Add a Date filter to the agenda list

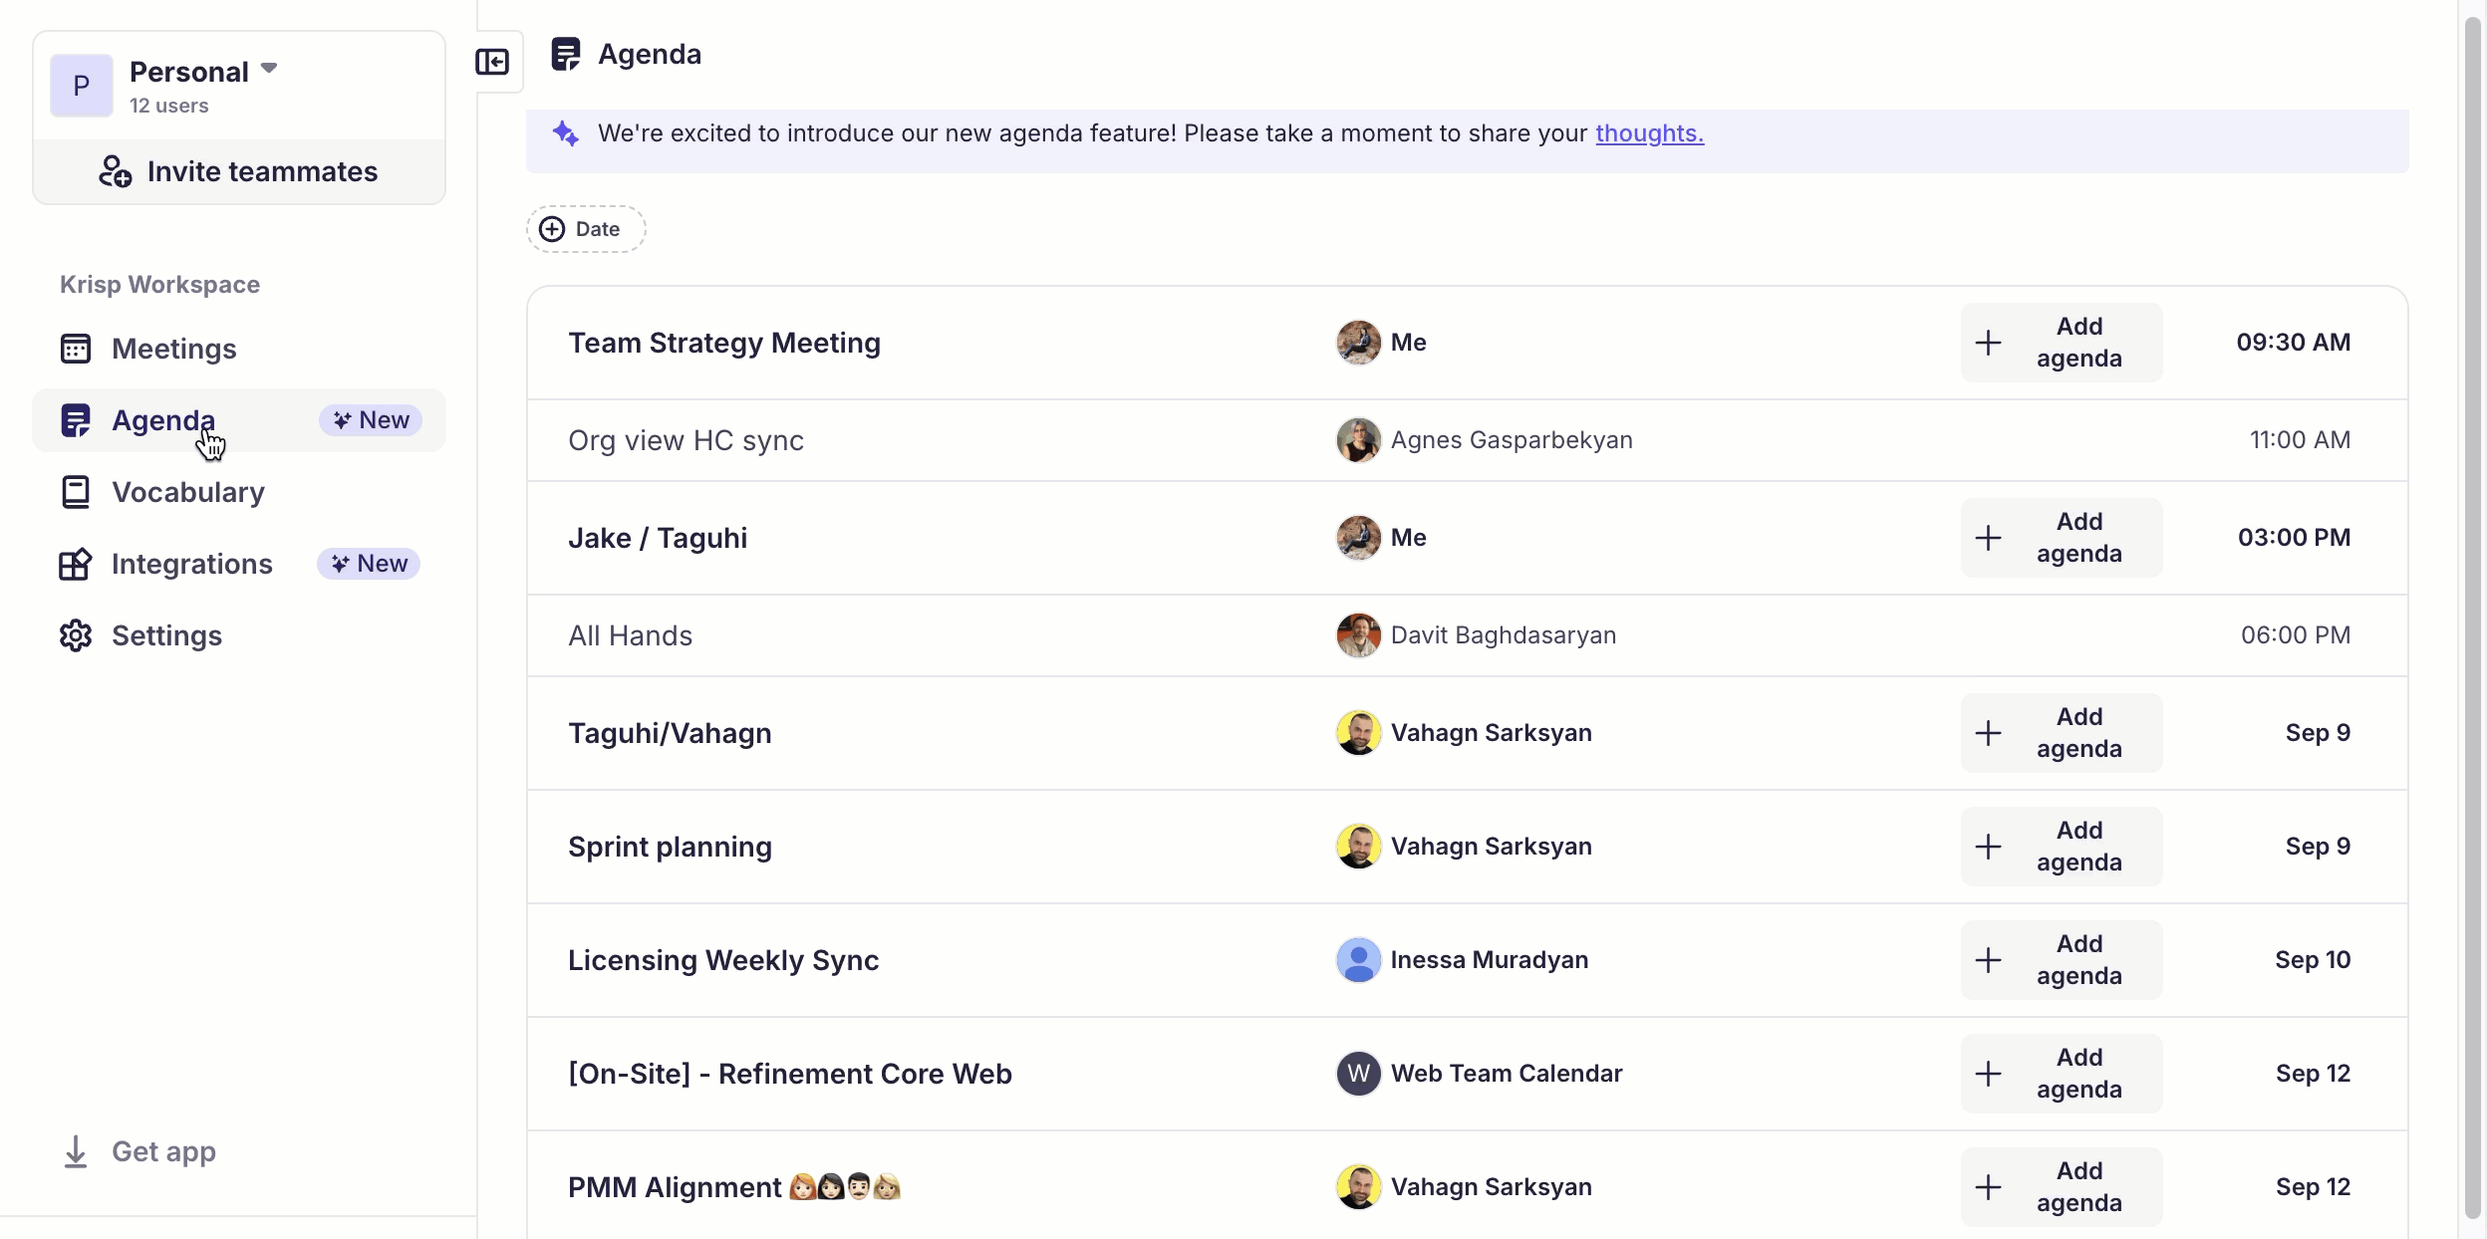click(x=586, y=228)
